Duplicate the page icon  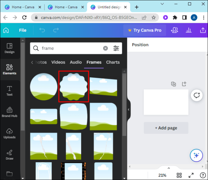174,84
